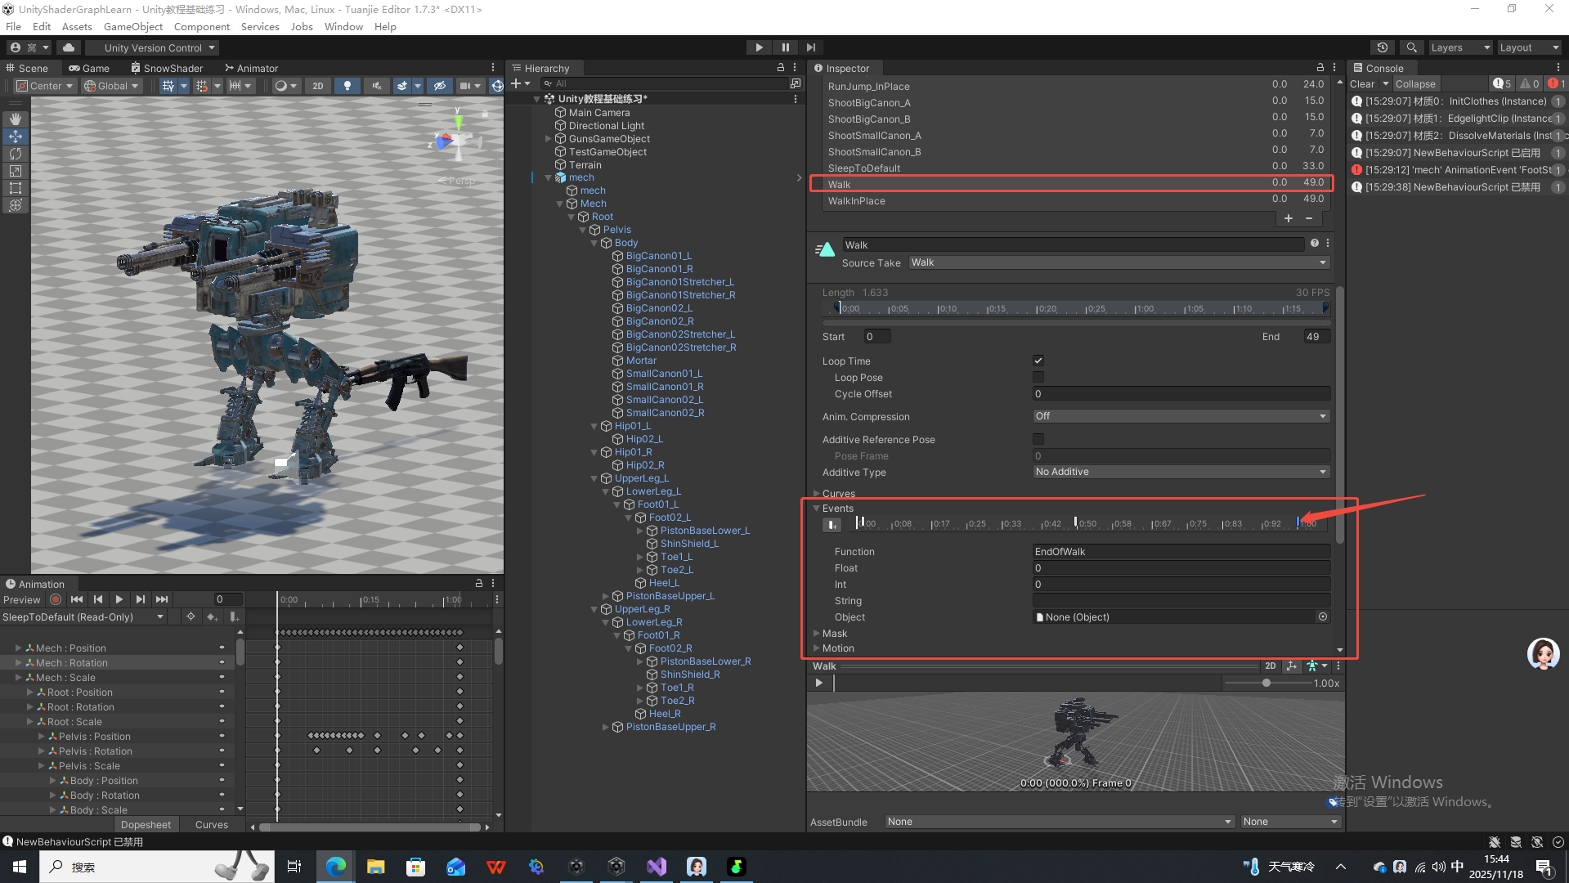Switch Animation view to Curves
This screenshot has width=1569, height=883.
(212, 825)
